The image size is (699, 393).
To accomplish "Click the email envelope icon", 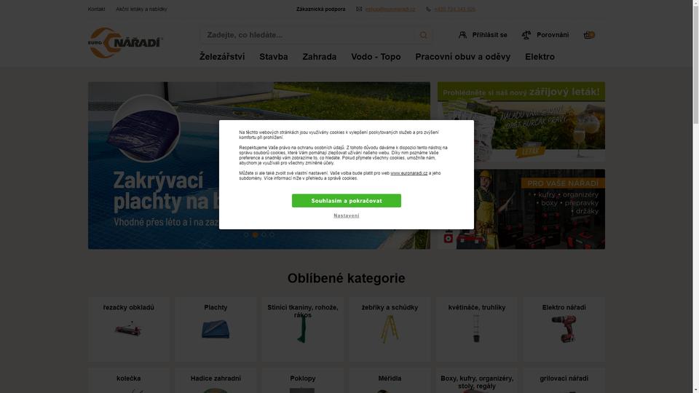I will (x=359, y=9).
